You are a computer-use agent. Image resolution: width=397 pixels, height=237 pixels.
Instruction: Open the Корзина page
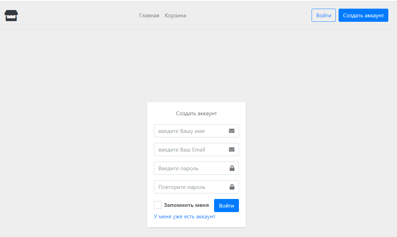(x=175, y=15)
